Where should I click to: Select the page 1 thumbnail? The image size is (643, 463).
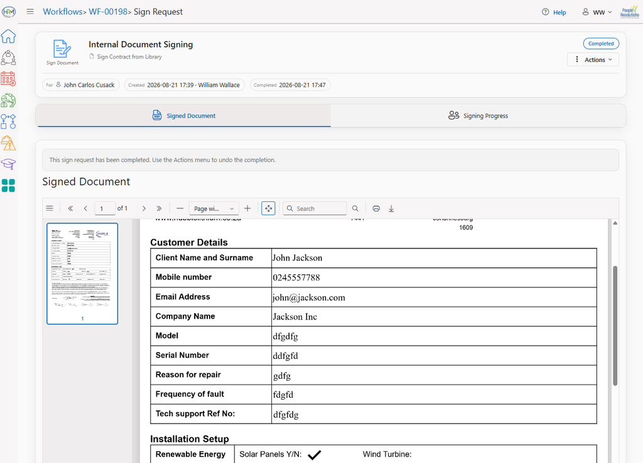tap(82, 274)
